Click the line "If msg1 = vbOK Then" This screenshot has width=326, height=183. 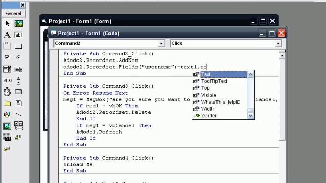(107, 106)
